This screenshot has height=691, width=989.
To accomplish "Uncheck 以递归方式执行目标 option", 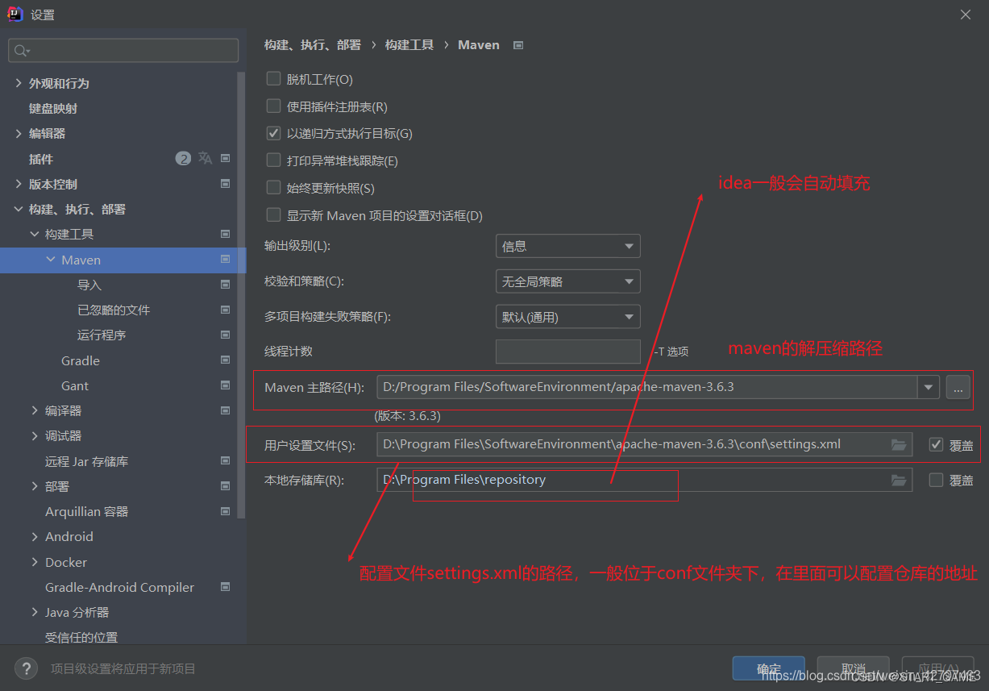I will [273, 133].
